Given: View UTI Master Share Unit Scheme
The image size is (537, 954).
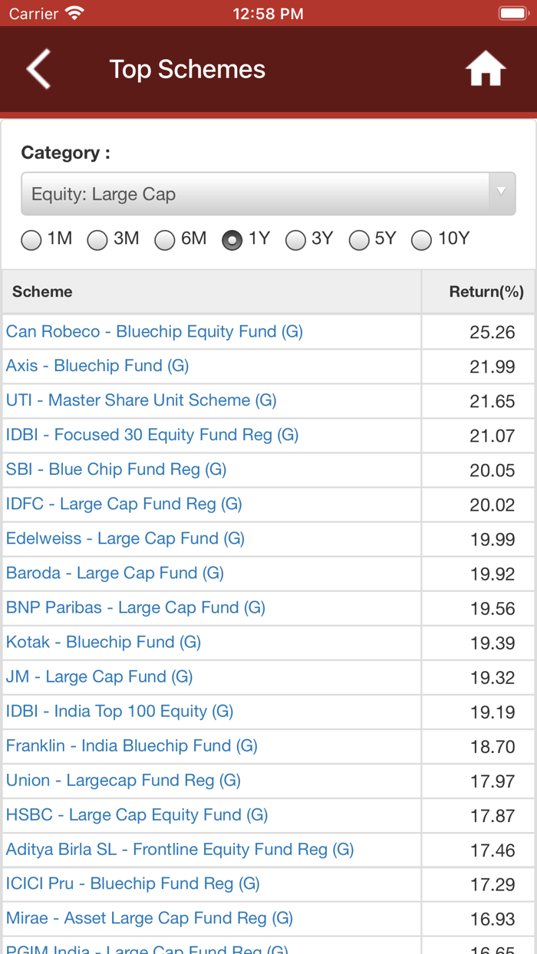Looking at the screenshot, I should click(141, 400).
